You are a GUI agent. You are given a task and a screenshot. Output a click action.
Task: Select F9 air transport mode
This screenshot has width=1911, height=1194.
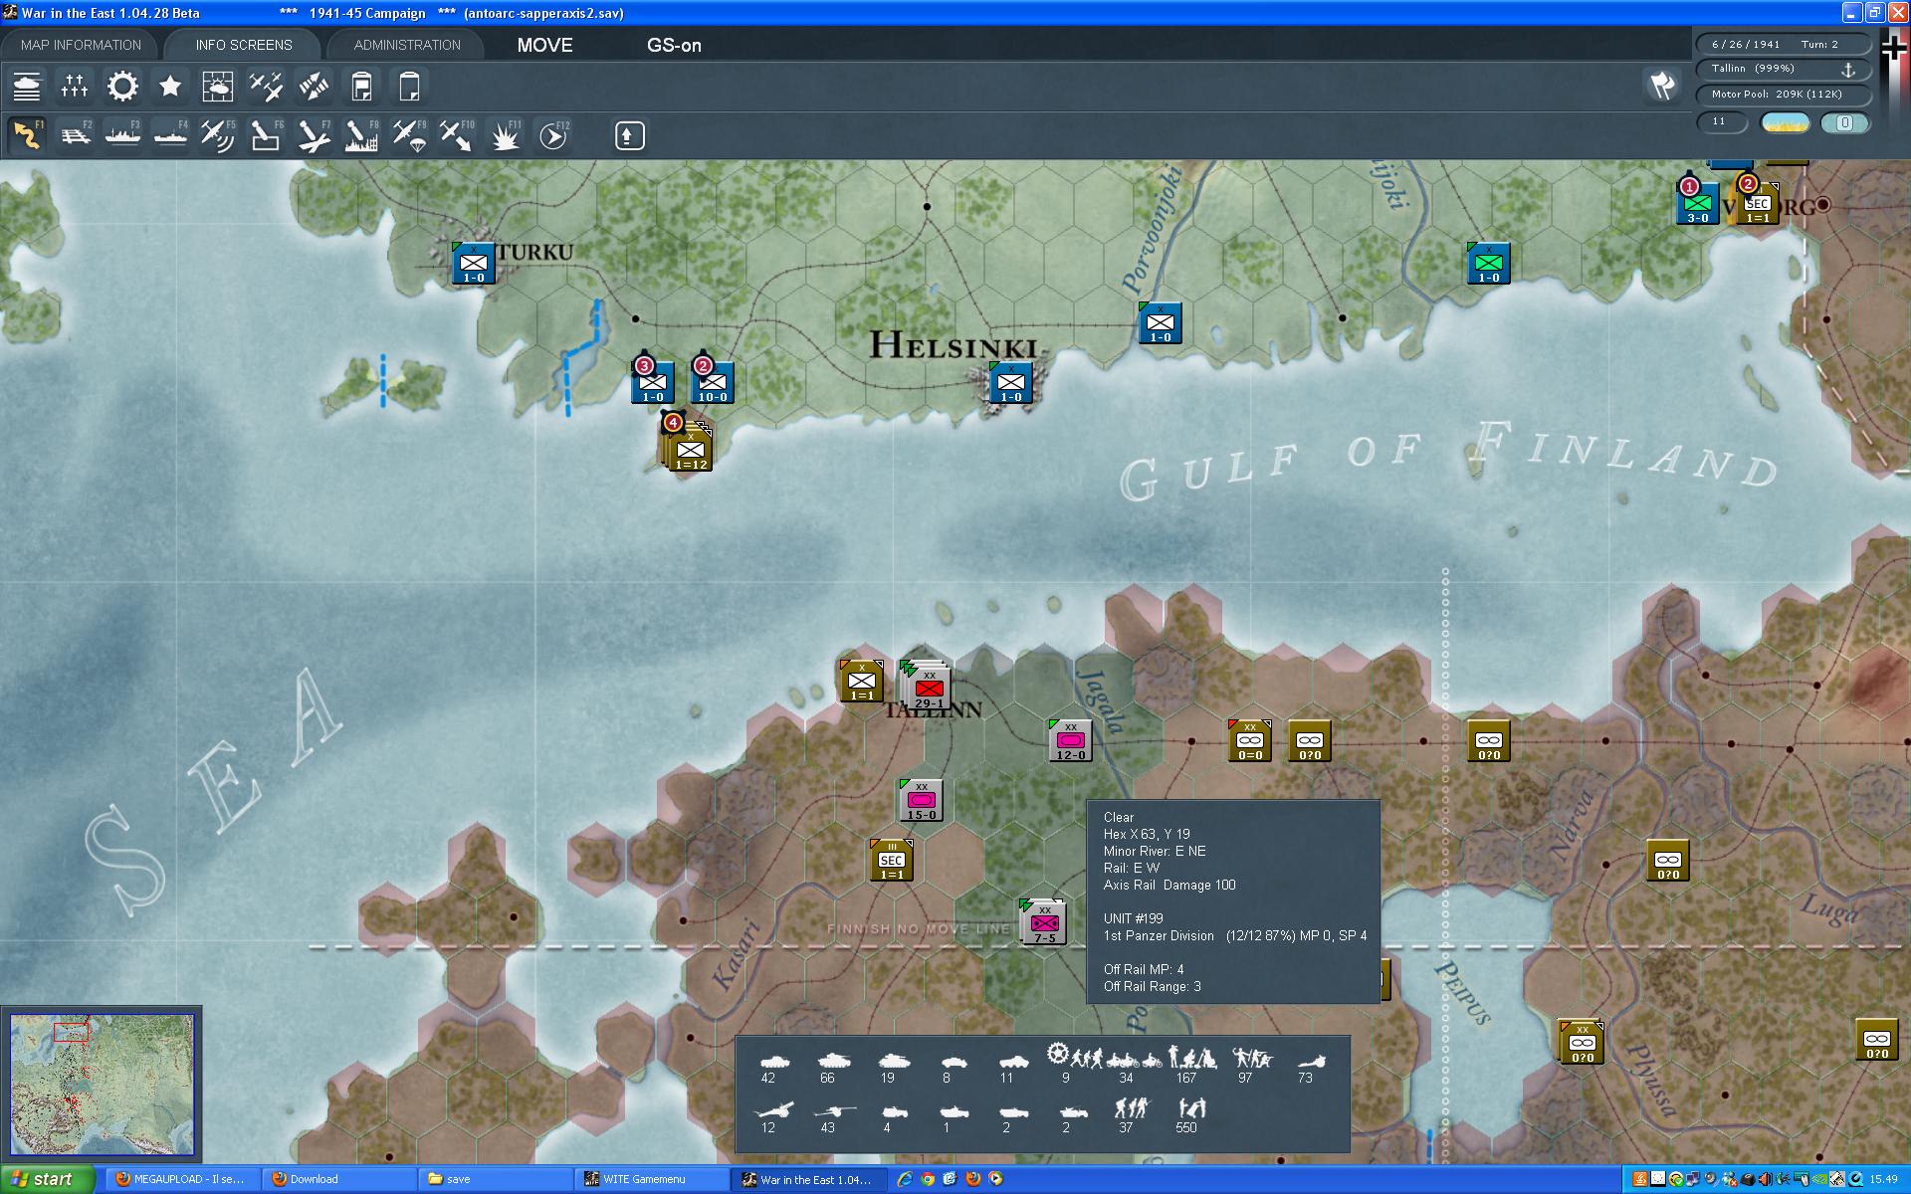coord(409,135)
